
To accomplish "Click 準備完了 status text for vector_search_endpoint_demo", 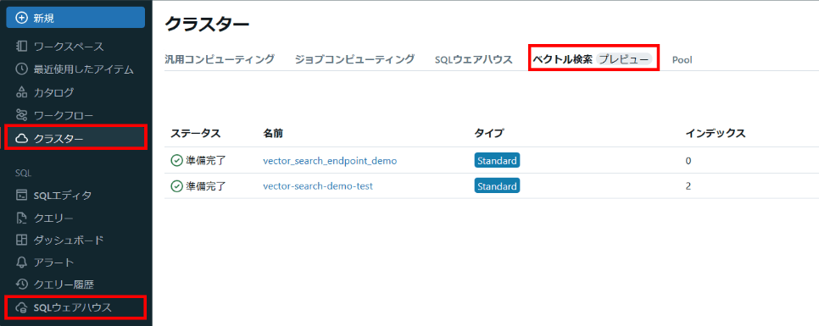I will click(206, 161).
